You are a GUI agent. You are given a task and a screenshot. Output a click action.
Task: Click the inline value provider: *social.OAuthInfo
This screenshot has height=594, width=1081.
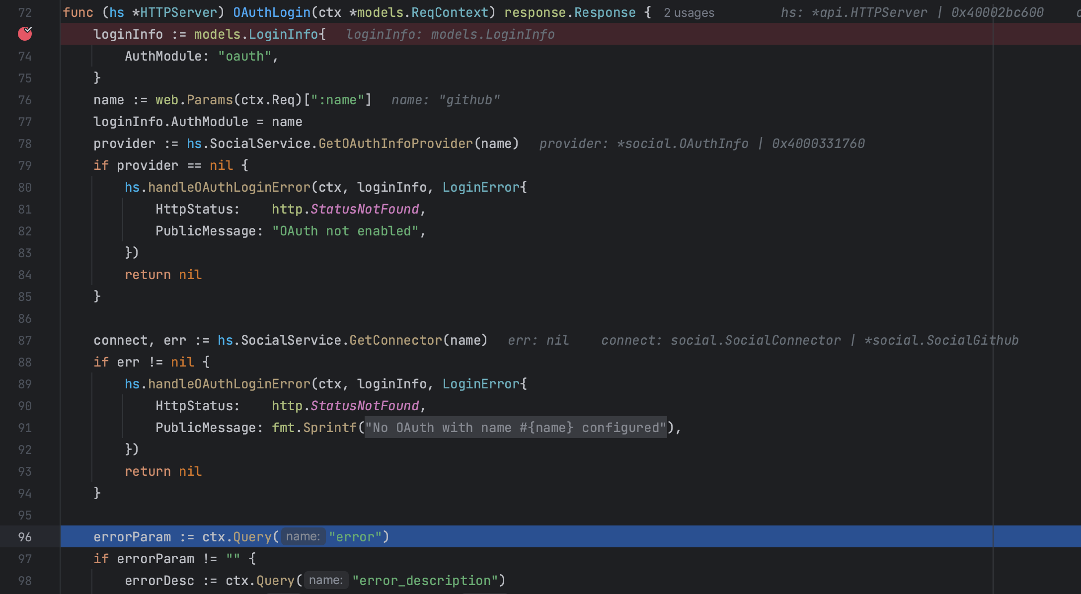coord(644,143)
